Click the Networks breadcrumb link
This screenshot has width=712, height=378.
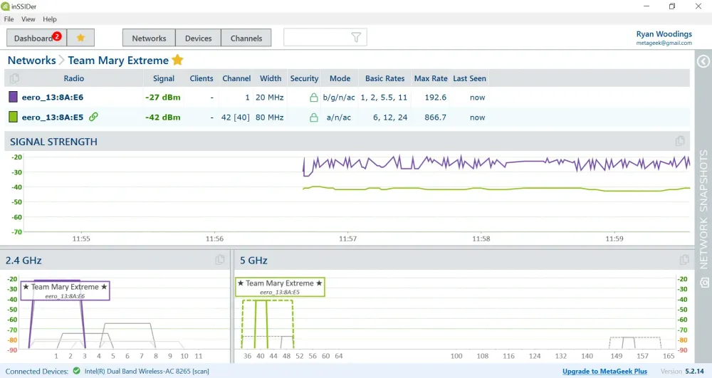31,61
